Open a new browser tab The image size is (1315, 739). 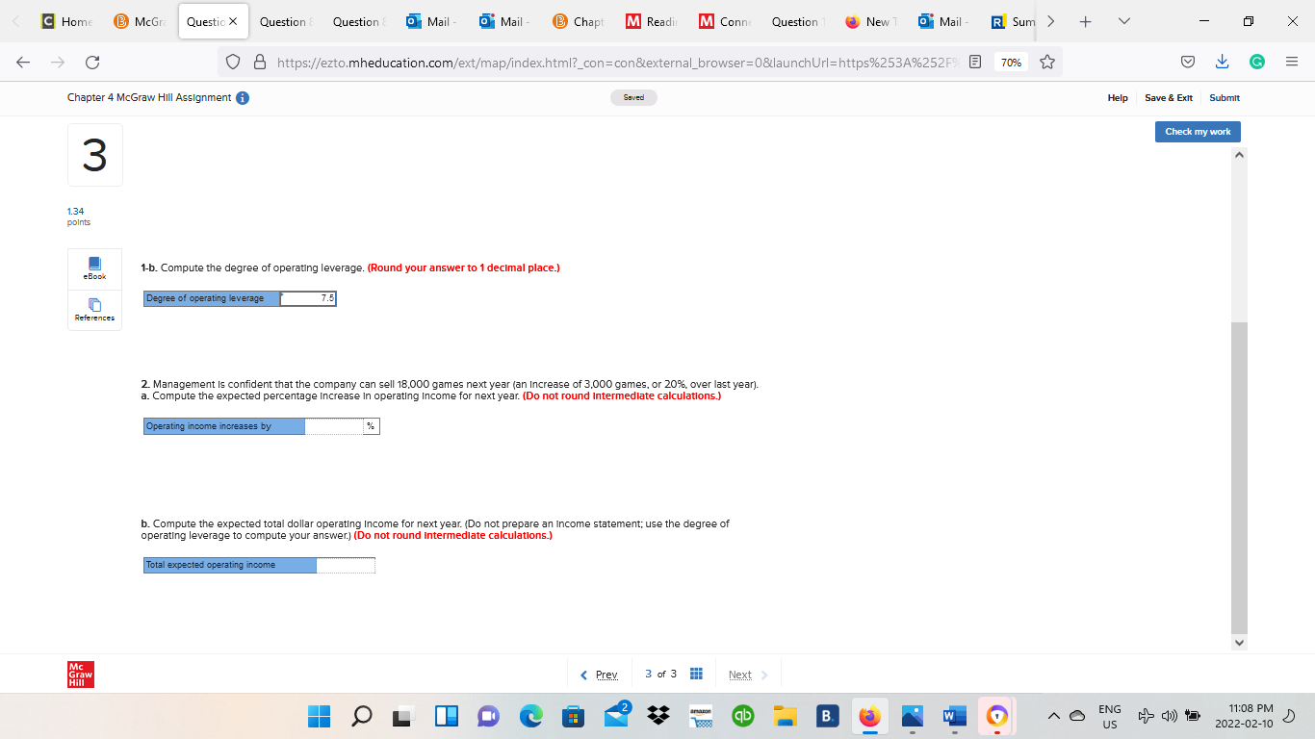pyautogui.click(x=1087, y=21)
